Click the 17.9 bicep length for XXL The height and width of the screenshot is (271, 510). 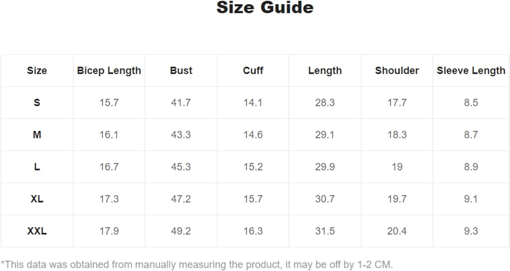pos(109,231)
